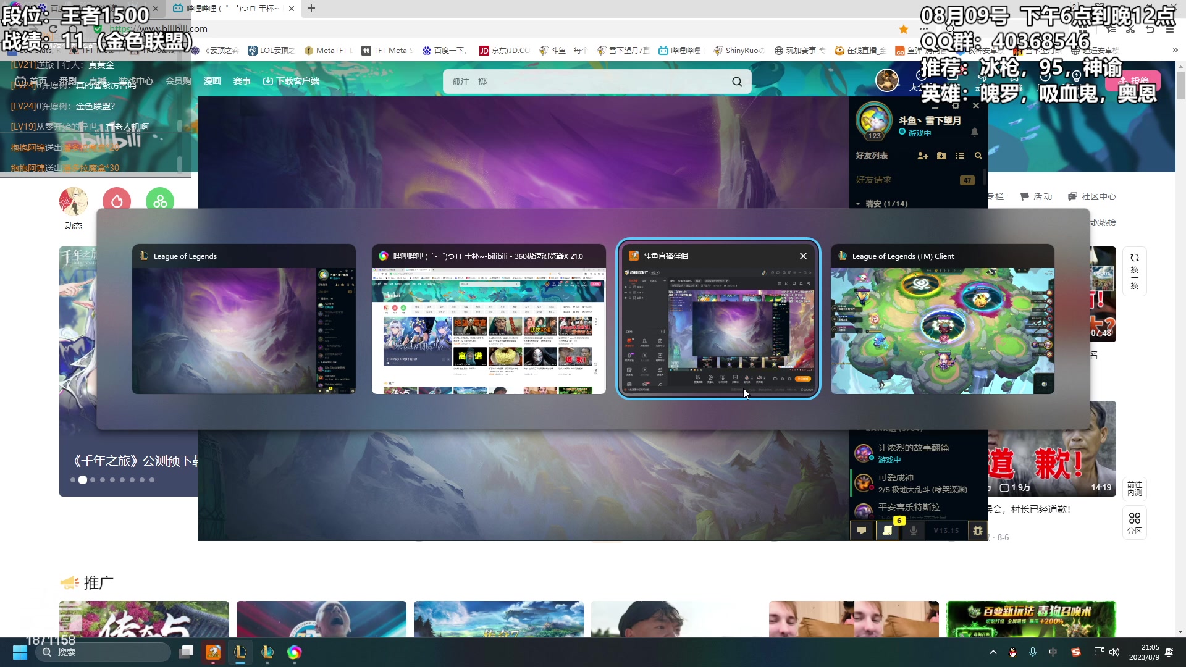Open the 社区中心 channel link
The height and width of the screenshot is (667, 1186).
(x=1092, y=196)
